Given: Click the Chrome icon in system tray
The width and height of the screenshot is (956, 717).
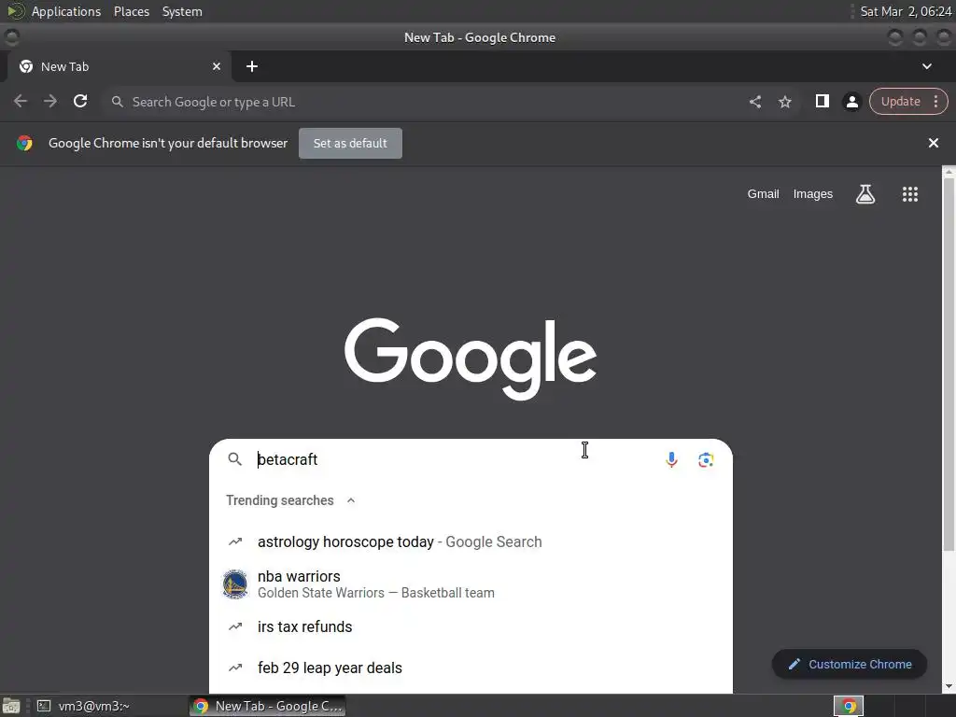Looking at the screenshot, I should point(848,706).
